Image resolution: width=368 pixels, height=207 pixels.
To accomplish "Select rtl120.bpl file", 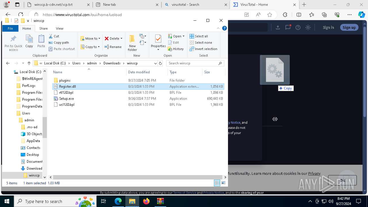I will click(x=138, y=93).
